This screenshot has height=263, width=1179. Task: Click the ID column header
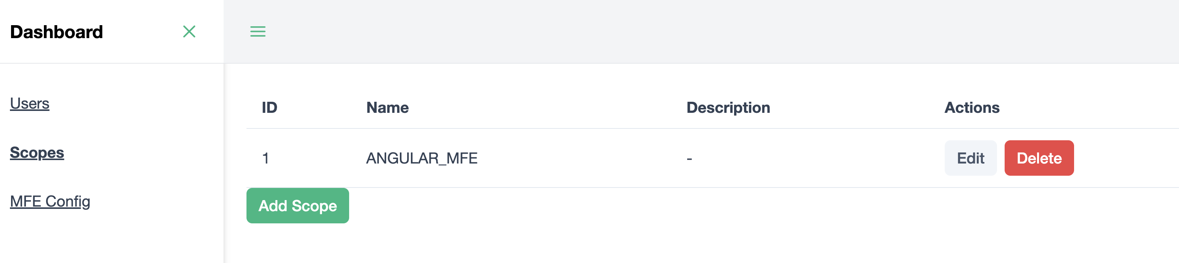270,108
